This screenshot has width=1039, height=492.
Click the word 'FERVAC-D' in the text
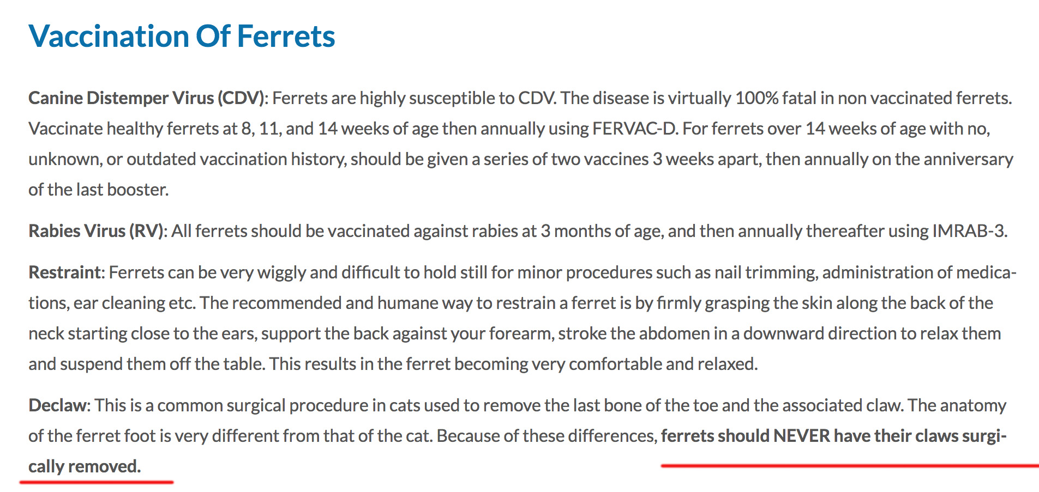pyautogui.click(x=635, y=129)
